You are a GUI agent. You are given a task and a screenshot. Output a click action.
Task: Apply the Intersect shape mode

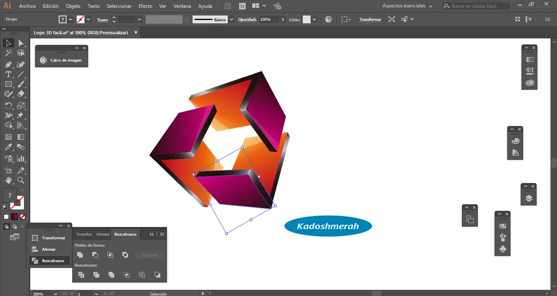click(x=110, y=255)
